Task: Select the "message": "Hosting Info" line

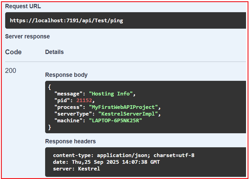Action: coord(95,94)
